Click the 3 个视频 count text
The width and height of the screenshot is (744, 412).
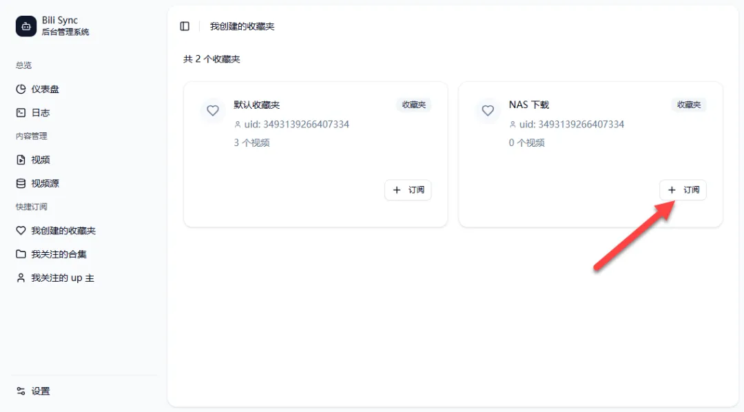[x=252, y=143]
